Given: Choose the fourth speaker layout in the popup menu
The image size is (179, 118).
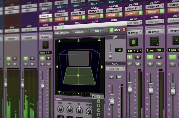Looking at the screenshot, I should tap(99, 110).
